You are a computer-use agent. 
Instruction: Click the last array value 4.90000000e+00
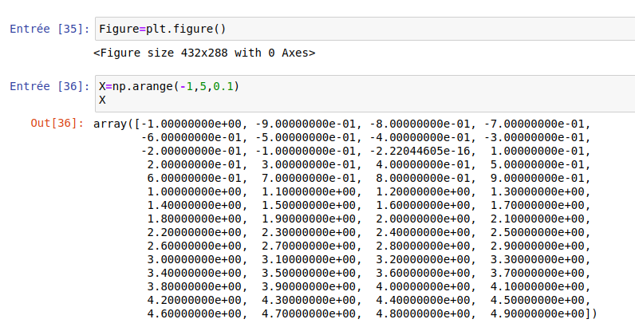click(x=538, y=313)
